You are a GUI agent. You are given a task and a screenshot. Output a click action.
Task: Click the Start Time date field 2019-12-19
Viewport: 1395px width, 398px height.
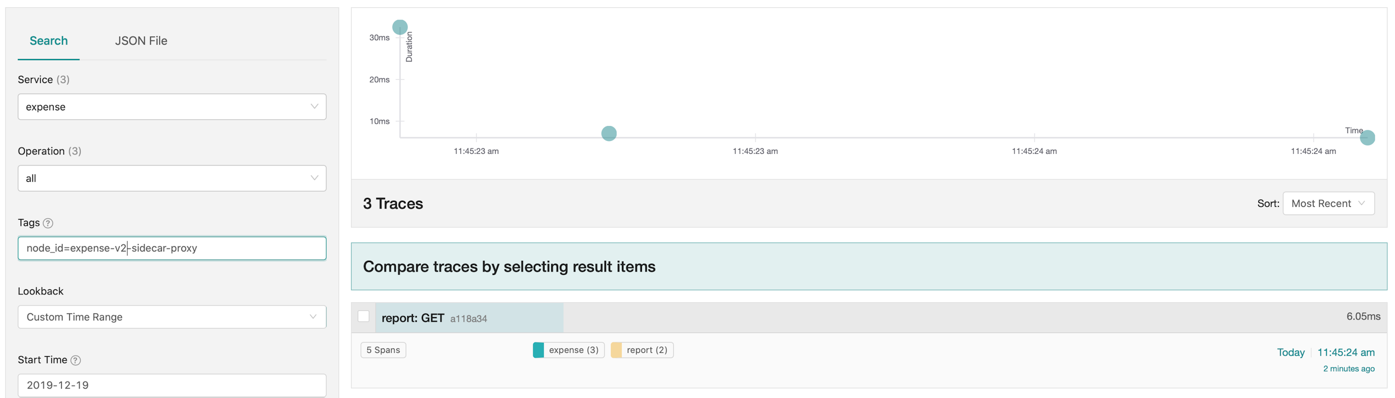point(172,385)
